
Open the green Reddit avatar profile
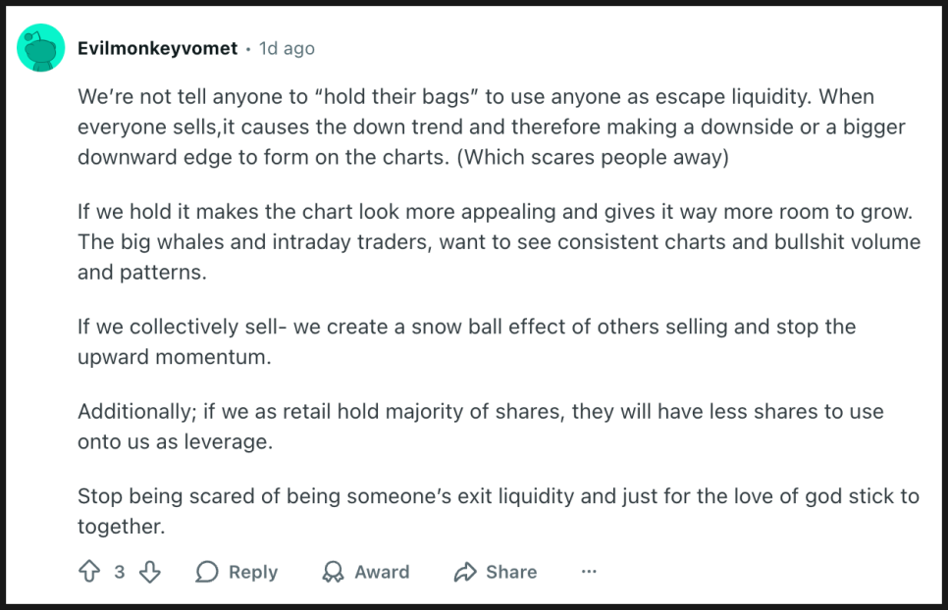pos(40,47)
